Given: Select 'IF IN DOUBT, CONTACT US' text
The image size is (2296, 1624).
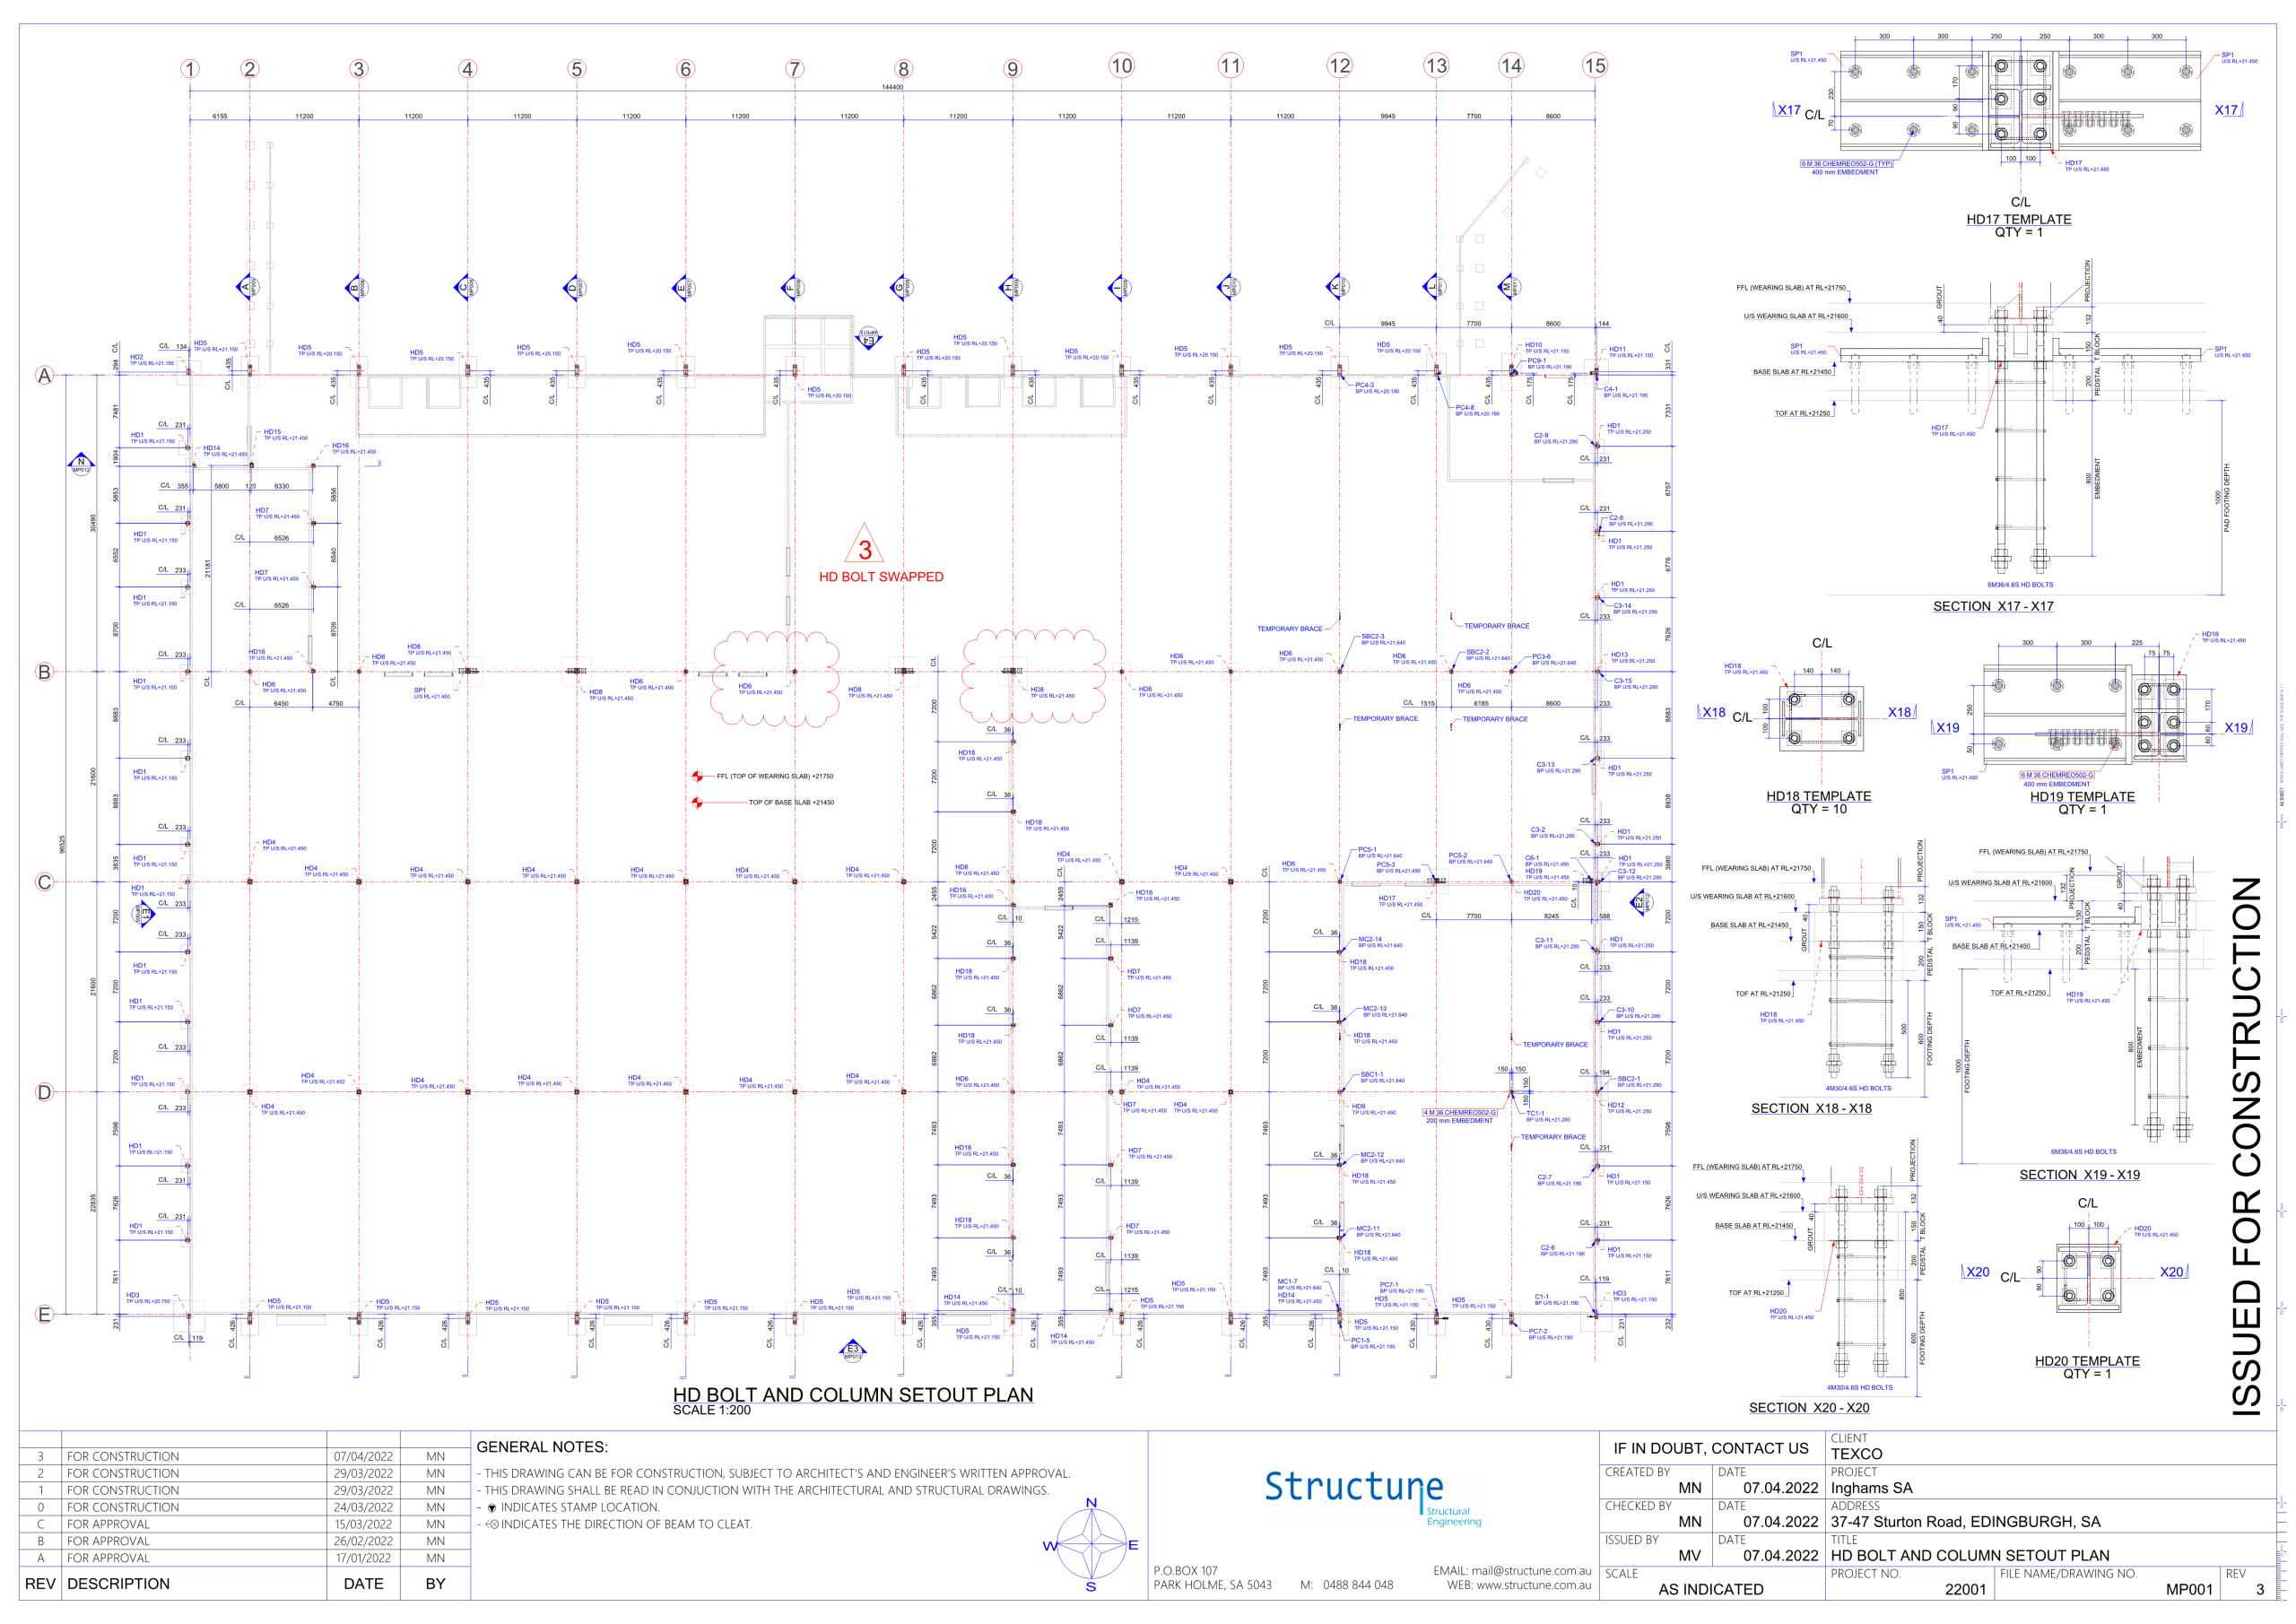Looking at the screenshot, I should pyautogui.click(x=1710, y=1448).
